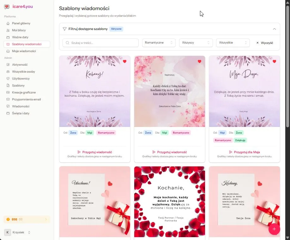Screen dimensions: 290x240
Task: Toggle favorite heart on Najdroższy template
Action: click(199, 61)
